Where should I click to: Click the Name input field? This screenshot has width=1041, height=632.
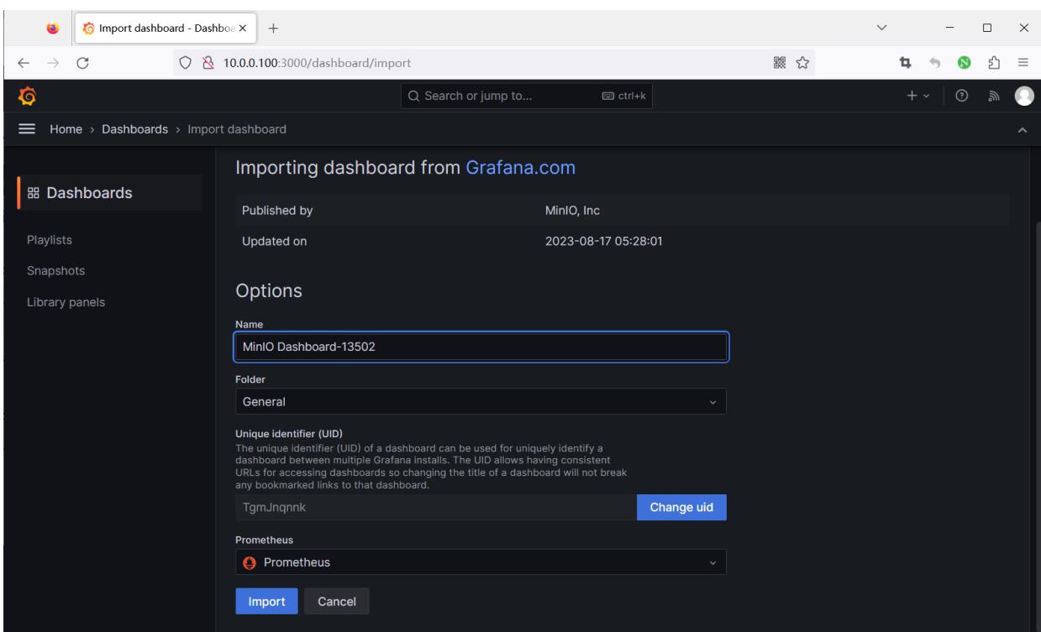[x=481, y=347]
